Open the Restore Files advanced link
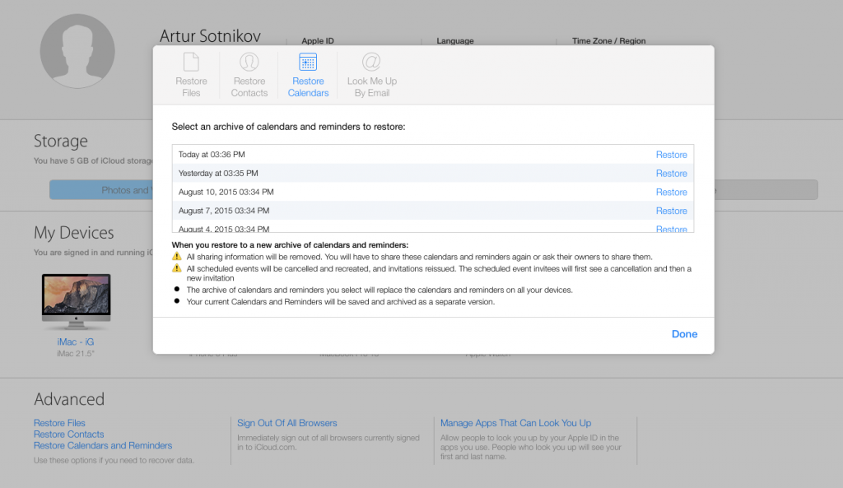 [59, 423]
